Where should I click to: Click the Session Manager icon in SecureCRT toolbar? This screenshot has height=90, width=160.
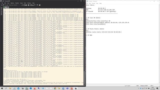(2, 5)
